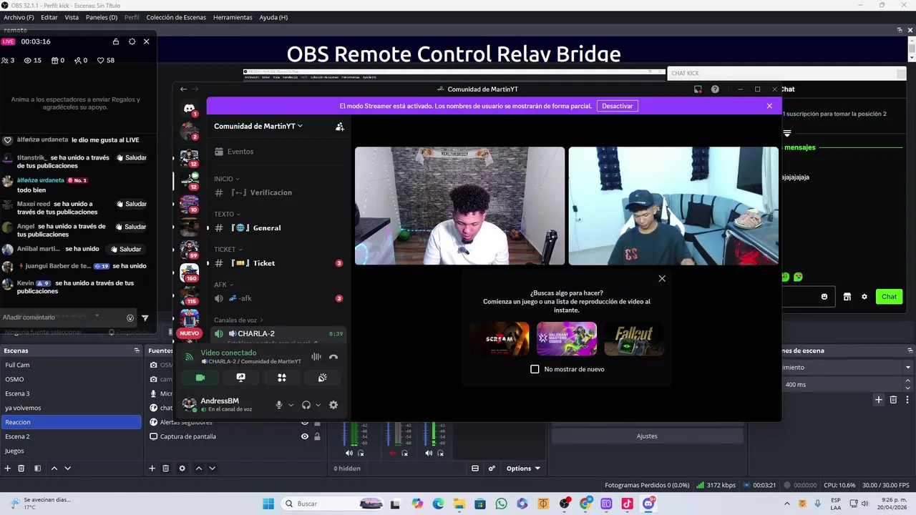This screenshot has width=916, height=515.
Task: Select the Full Cam scene
Action: click(72, 365)
